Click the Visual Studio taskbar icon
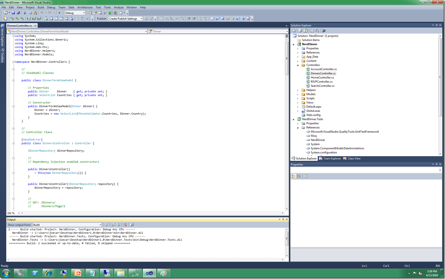 coord(149,273)
